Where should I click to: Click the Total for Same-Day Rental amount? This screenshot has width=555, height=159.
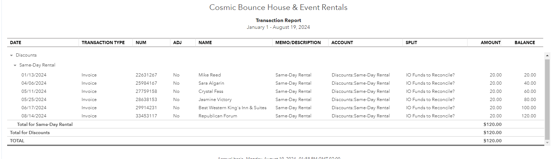(x=492, y=124)
